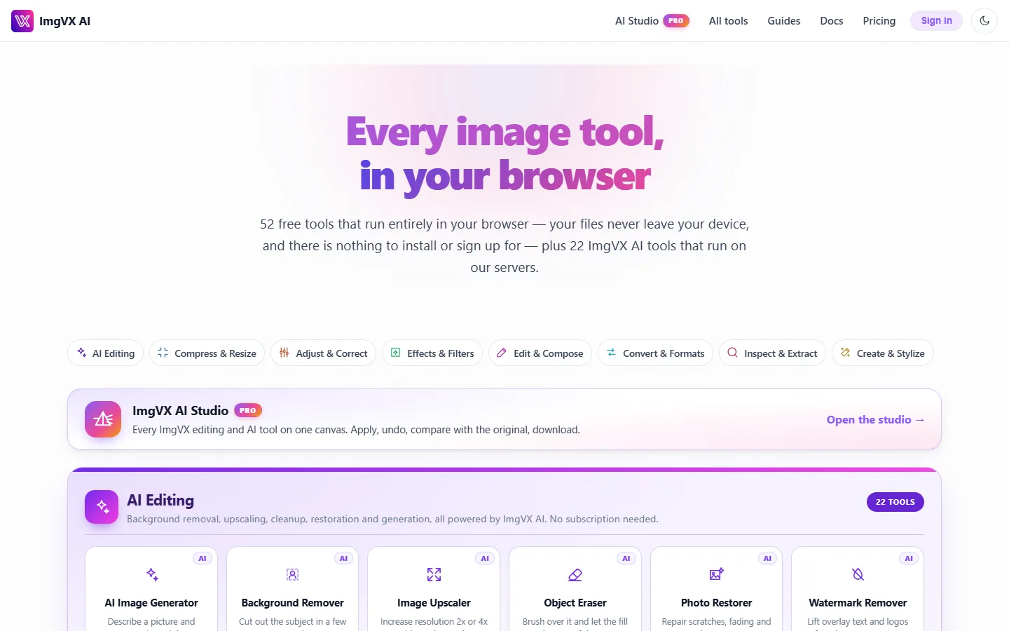Click 'Lift overlay text and logos' description
This screenshot has width=1009, height=631.
tap(858, 622)
